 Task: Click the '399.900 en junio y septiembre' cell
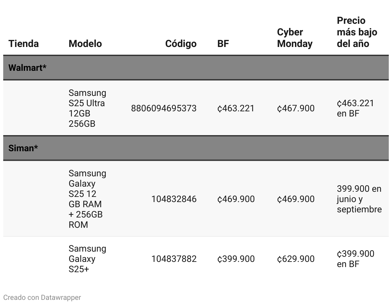[359, 199]
